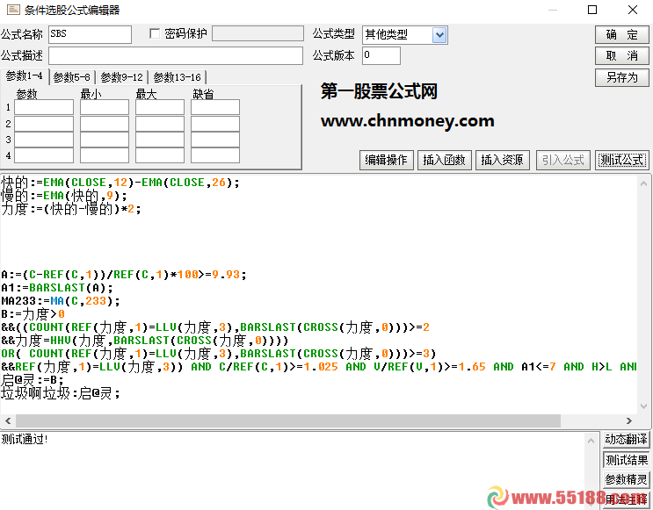Open the 公式类型 dropdown arrow

tap(439, 35)
